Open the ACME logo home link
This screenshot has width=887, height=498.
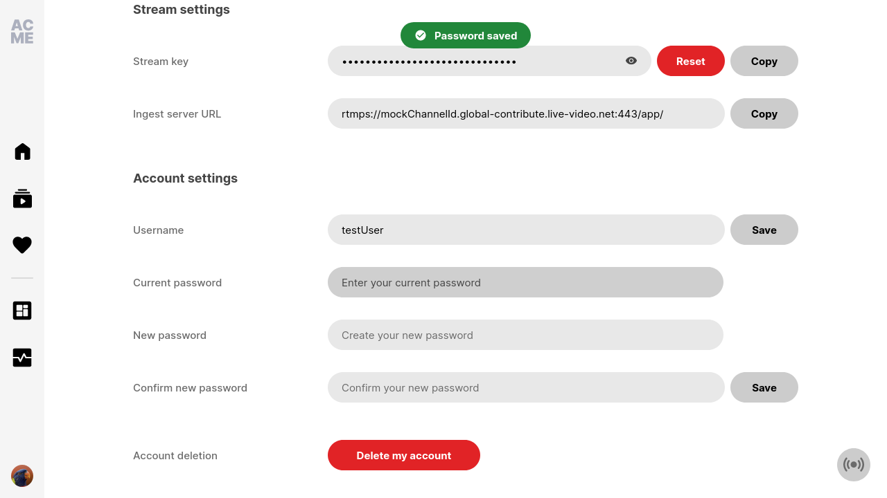click(x=22, y=32)
